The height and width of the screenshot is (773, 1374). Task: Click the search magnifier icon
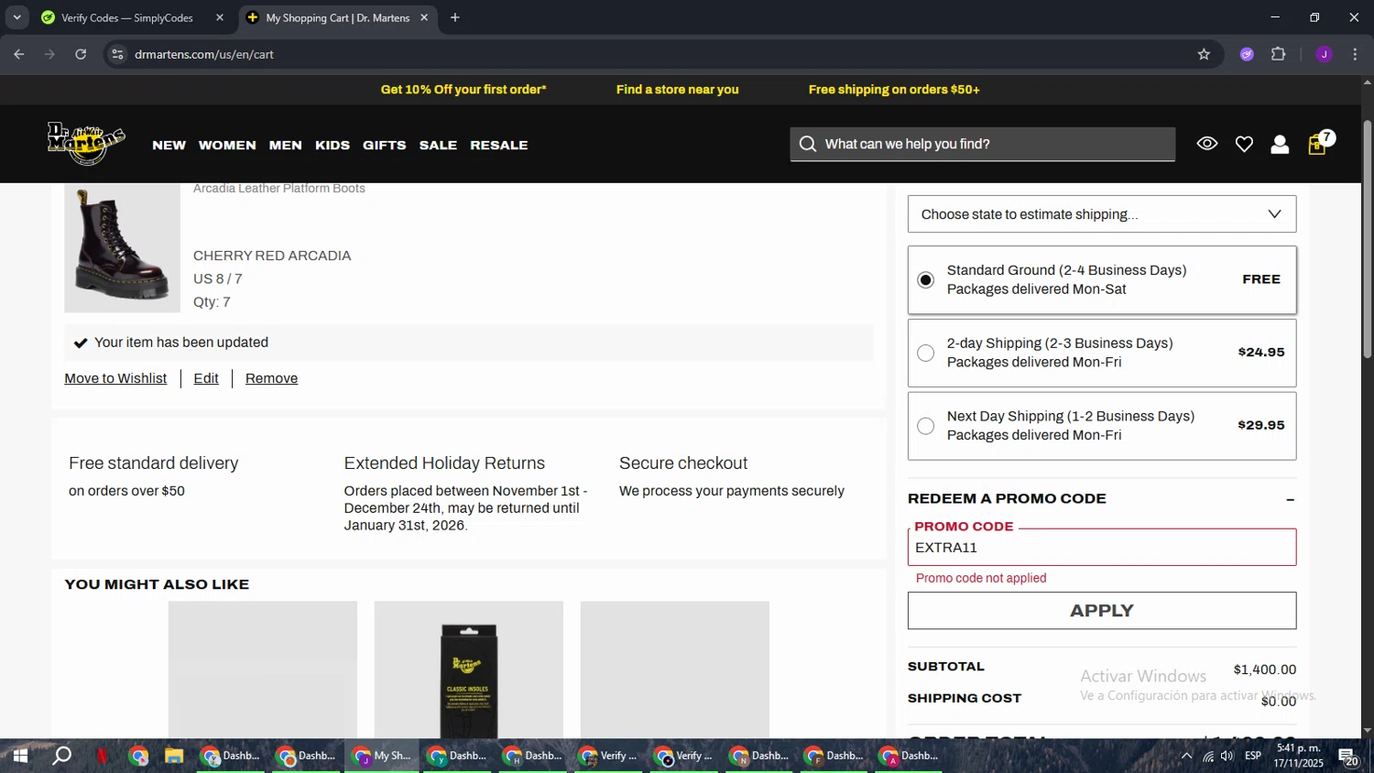click(807, 144)
